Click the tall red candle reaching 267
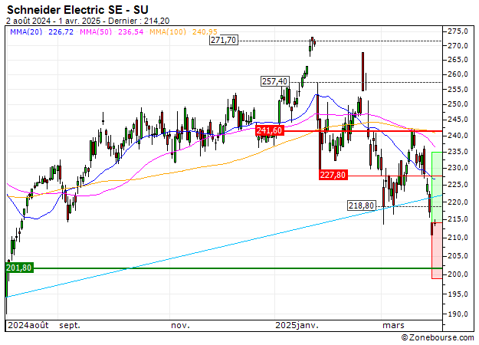This screenshot has width=479, height=345. (363, 71)
